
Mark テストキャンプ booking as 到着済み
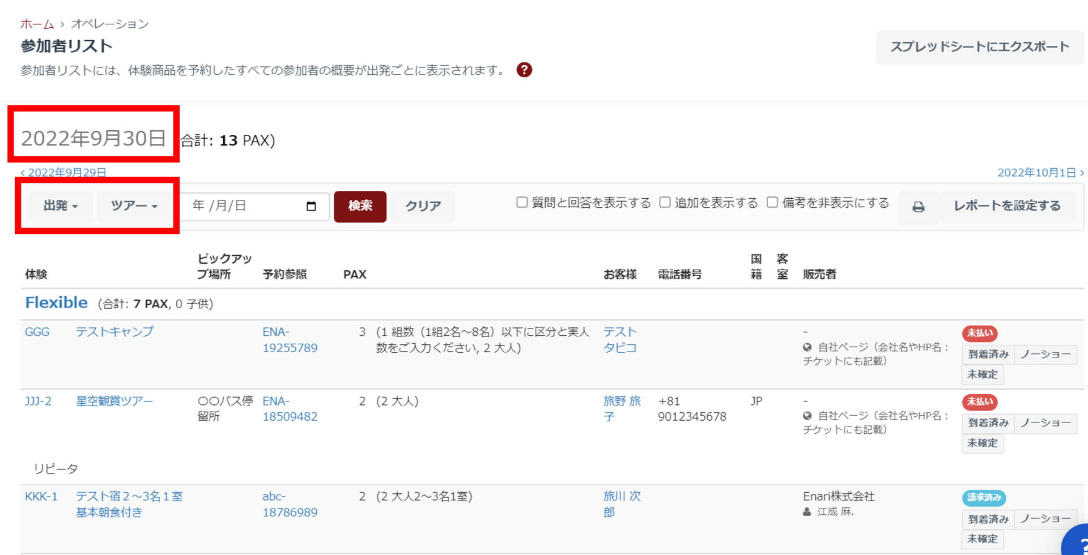(x=988, y=355)
